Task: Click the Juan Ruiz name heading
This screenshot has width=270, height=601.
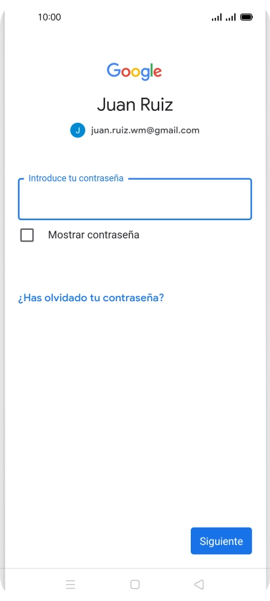Action: tap(135, 104)
